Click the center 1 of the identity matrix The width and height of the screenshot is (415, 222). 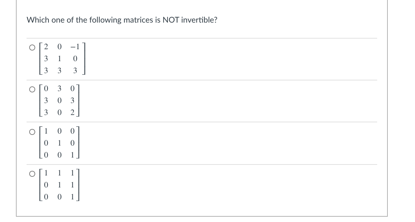[60, 143]
